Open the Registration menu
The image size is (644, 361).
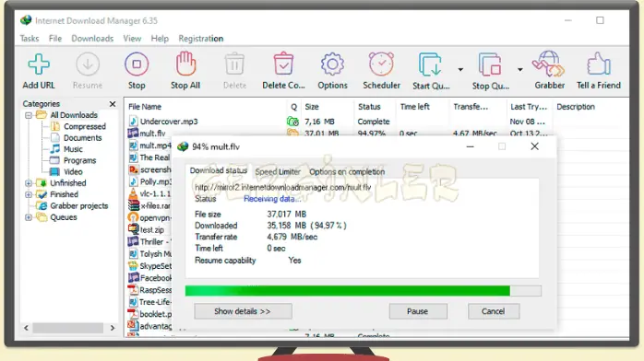(x=201, y=39)
